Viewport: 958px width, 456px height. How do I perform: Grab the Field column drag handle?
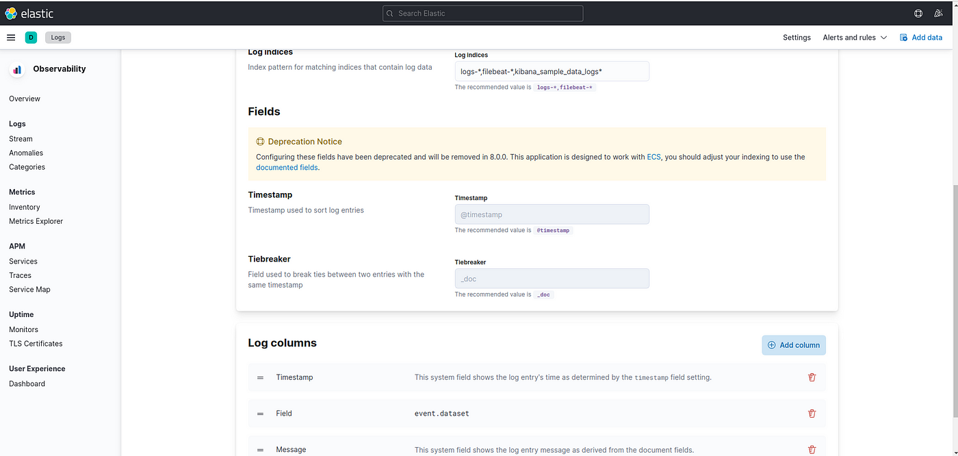(x=260, y=414)
